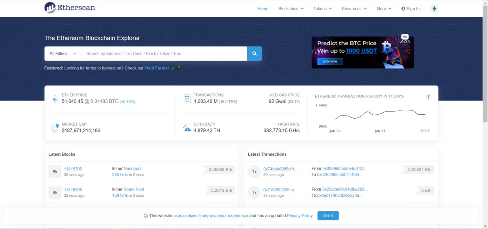This screenshot has width=488, height=229.
Task: Open the Yield Farms featured link
Action: [156, 68]
